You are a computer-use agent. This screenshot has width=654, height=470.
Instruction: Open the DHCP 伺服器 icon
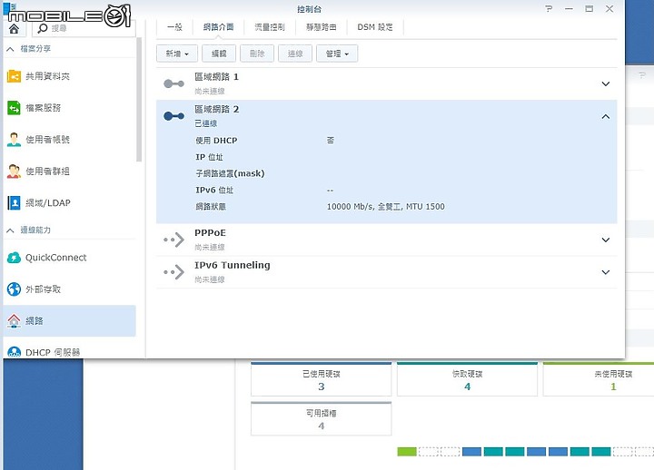pos(14,352)
